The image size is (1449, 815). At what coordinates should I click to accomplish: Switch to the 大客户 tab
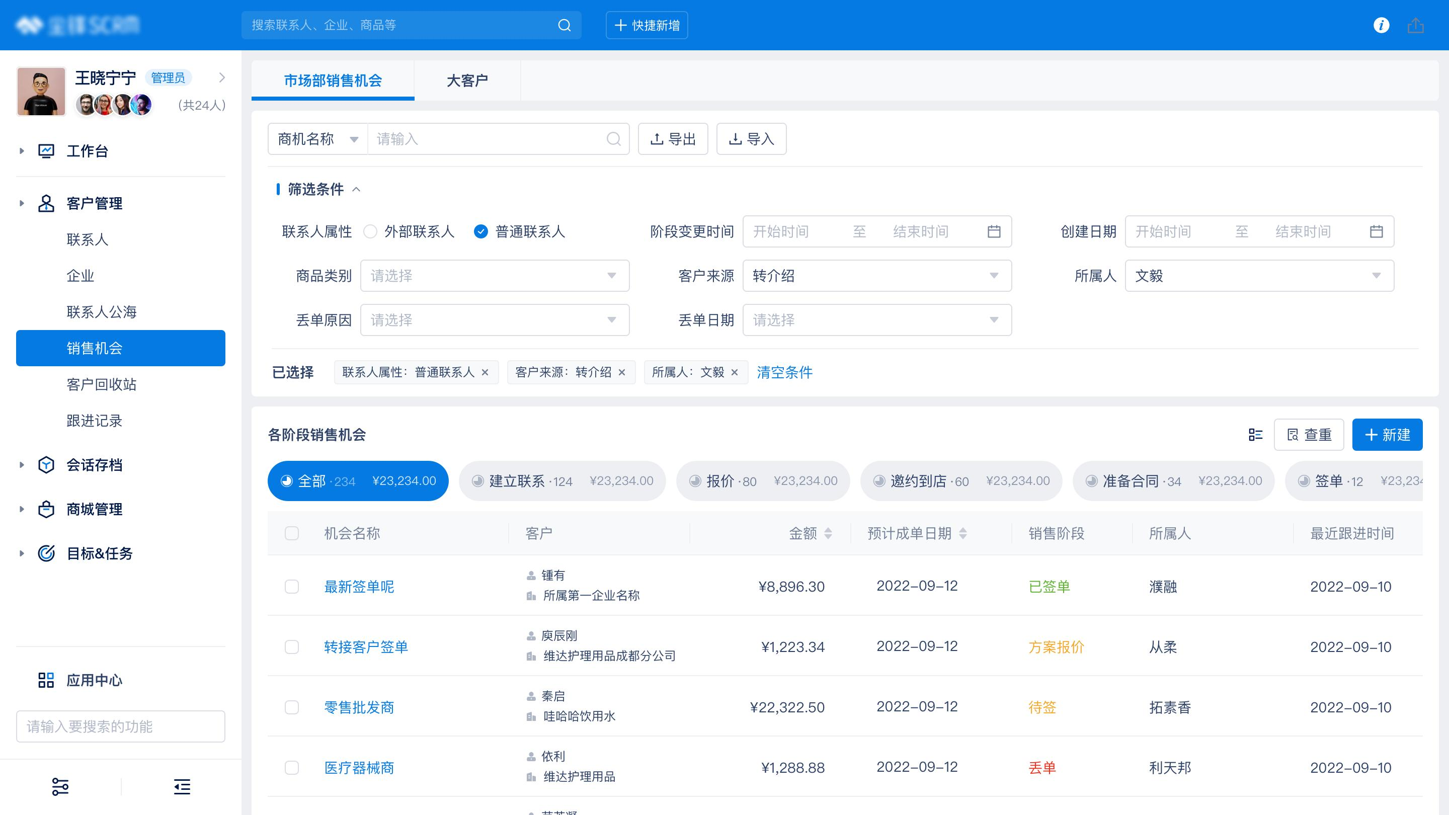click(467, 80)
